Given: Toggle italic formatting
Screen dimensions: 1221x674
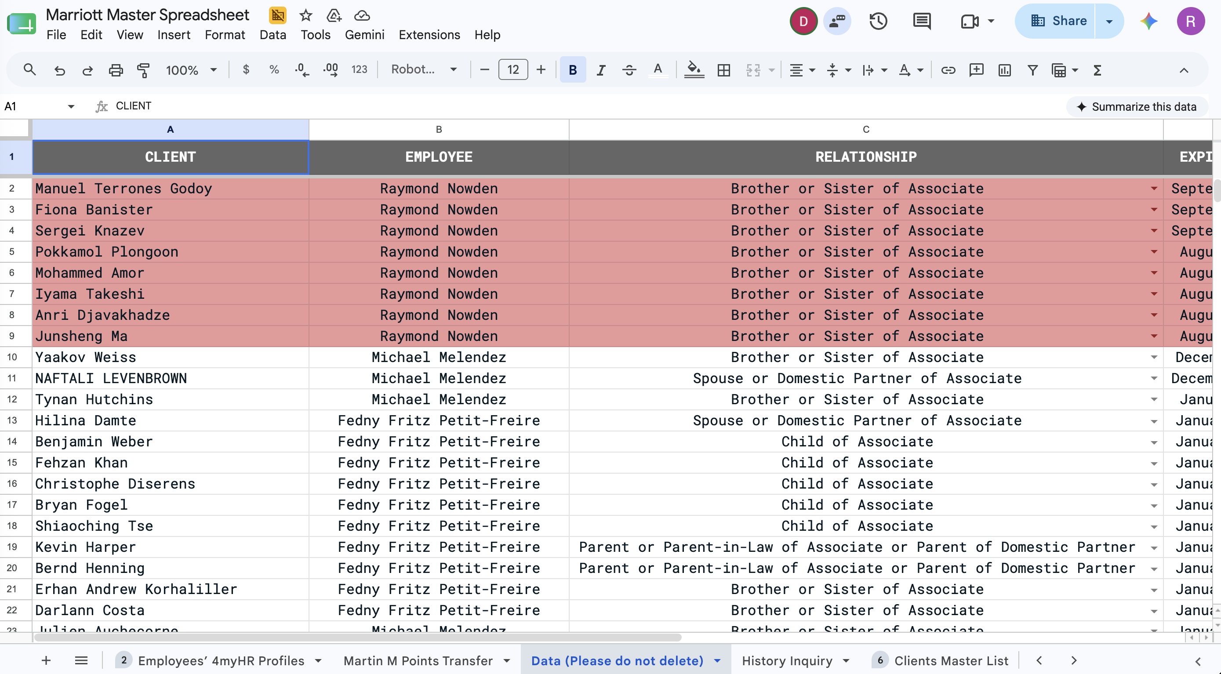Looking at the screenshot, I should point(600,70).
